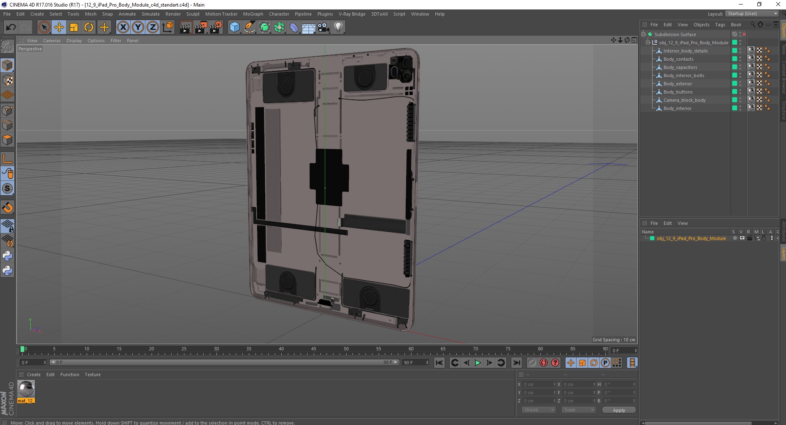
Task: Activate the Scale tool in top toolbar
Action: tap(74, 27)
